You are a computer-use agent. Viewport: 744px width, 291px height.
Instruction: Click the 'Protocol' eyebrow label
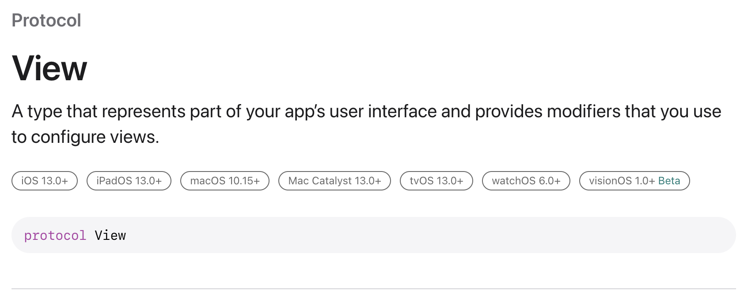(46, 20)
